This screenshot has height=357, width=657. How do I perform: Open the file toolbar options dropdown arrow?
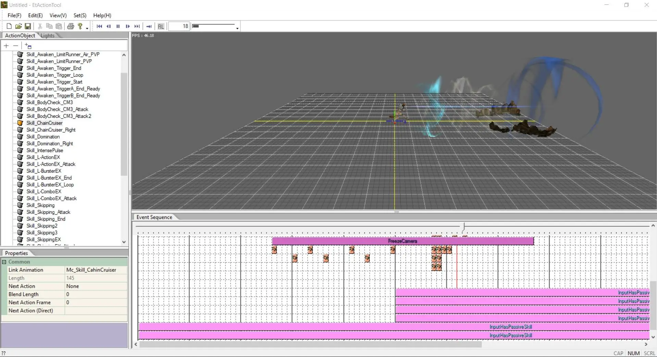(x=87, y=28)
